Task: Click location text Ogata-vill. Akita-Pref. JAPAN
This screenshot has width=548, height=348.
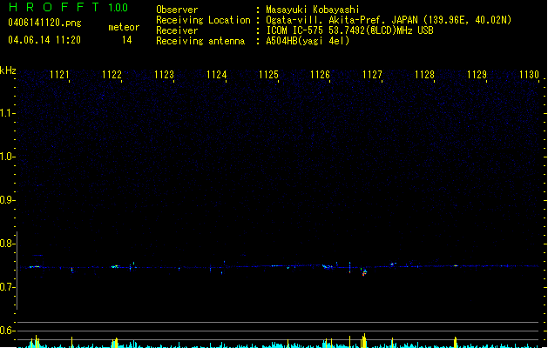Action: coord(342,20)
